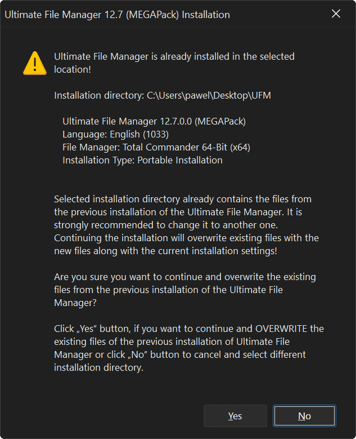Click the 'already installed in the selected location' message
The width and height of the screenshot is (356, 439).
(174, 62)
